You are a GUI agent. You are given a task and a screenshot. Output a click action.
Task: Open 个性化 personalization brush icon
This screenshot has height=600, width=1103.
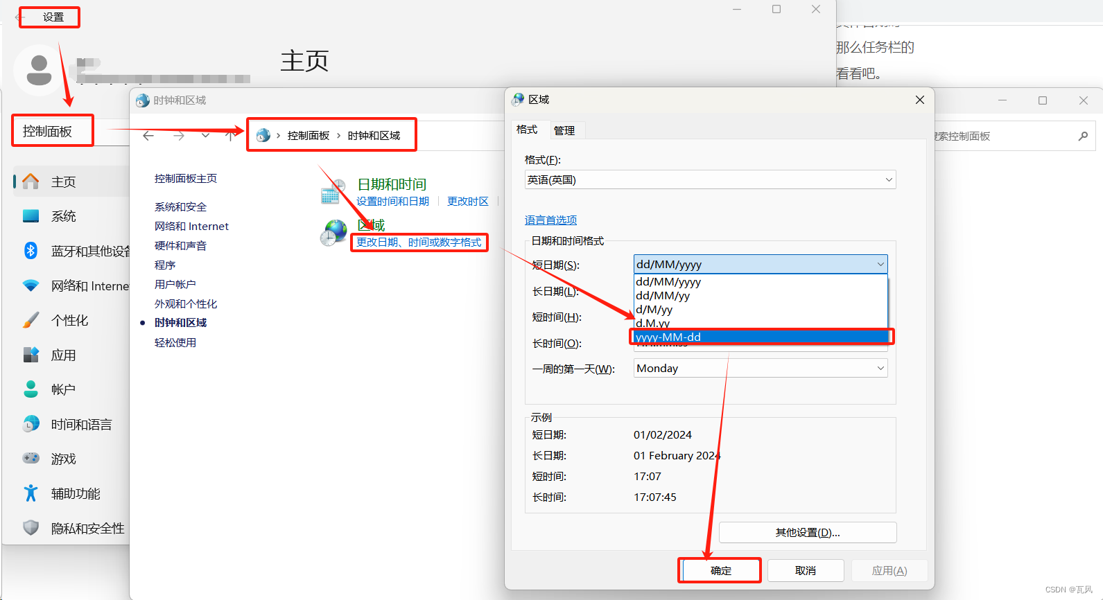click(31, 320)
